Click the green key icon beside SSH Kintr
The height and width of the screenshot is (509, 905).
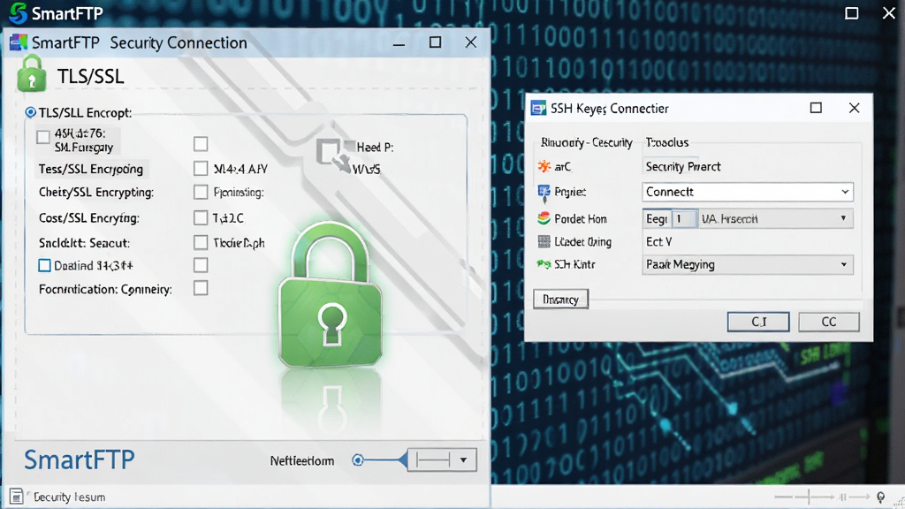[544, 264]
